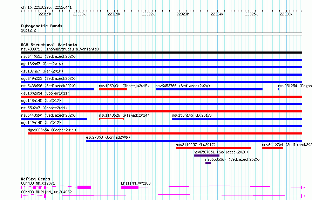Click the dgv1002n54 (Cooper2011) variant label
The image size is (312, 200).
(45, 93)
